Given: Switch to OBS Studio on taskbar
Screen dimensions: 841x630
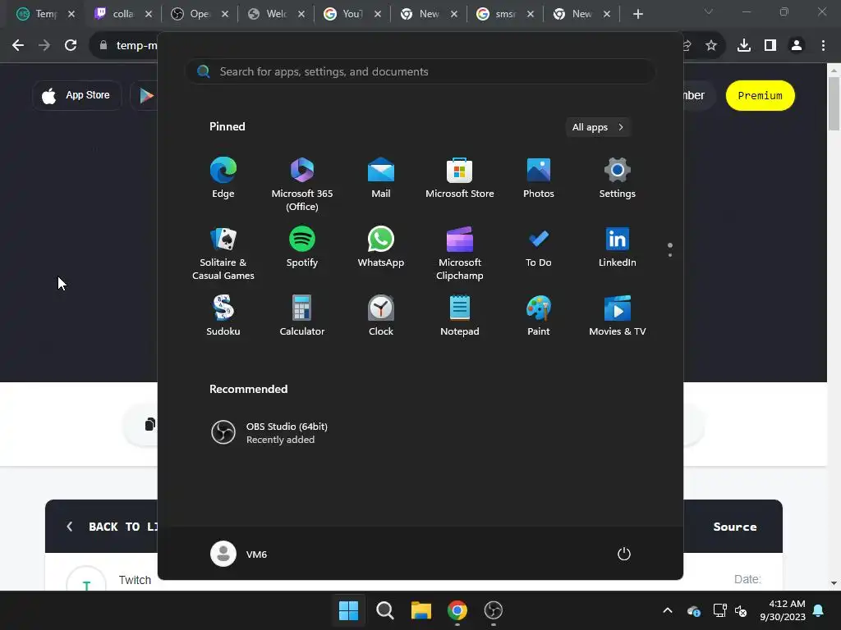Looking at the screenshot, I should click(494, 610).
